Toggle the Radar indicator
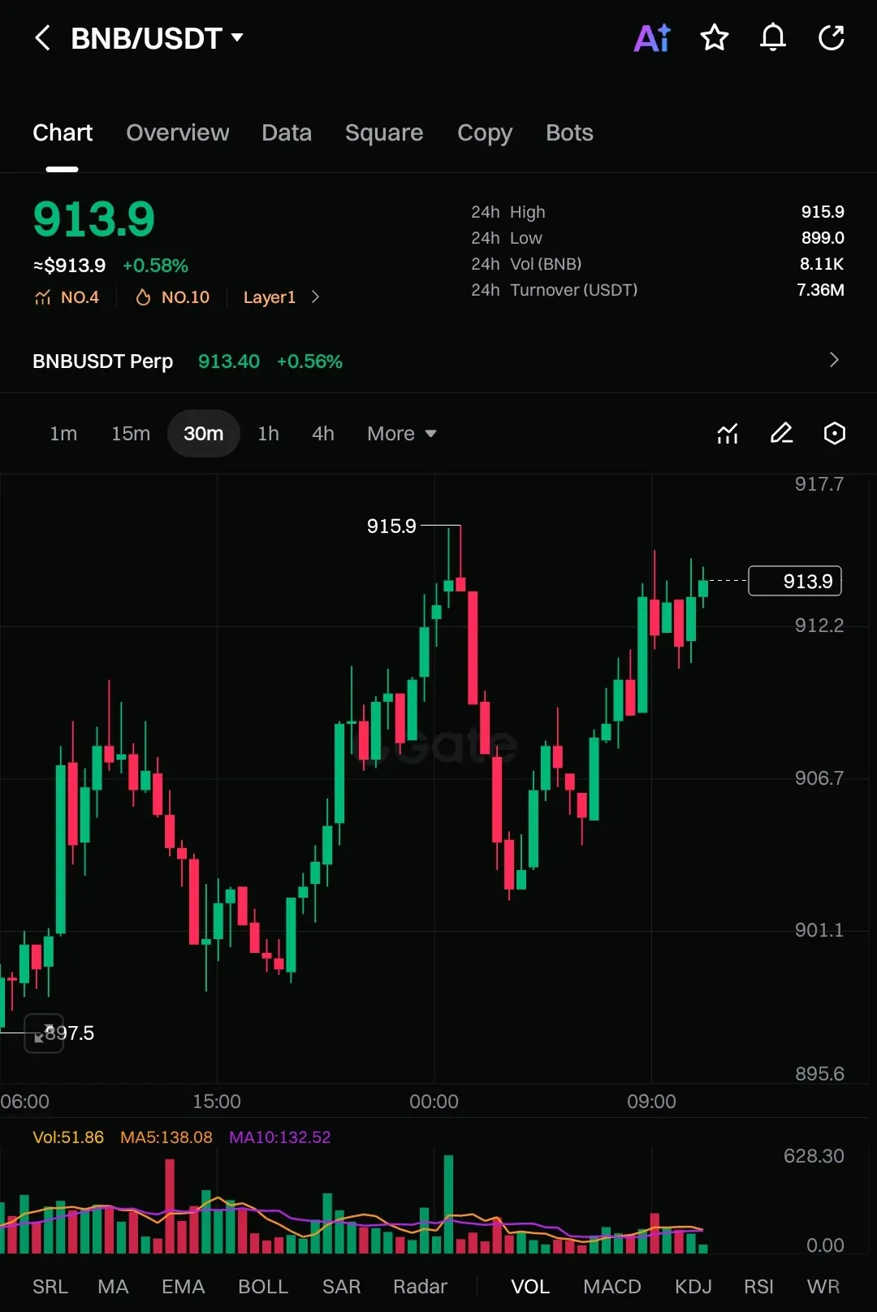 (420, 1287)
